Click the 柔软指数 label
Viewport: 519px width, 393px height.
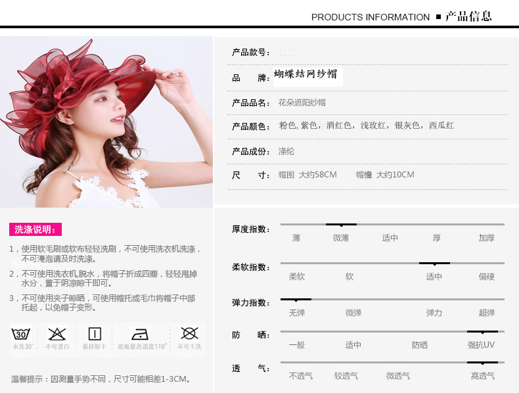click(x=251, y=267)
